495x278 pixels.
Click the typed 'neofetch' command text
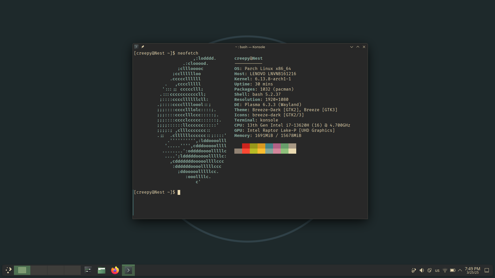[x=188, y=53]
